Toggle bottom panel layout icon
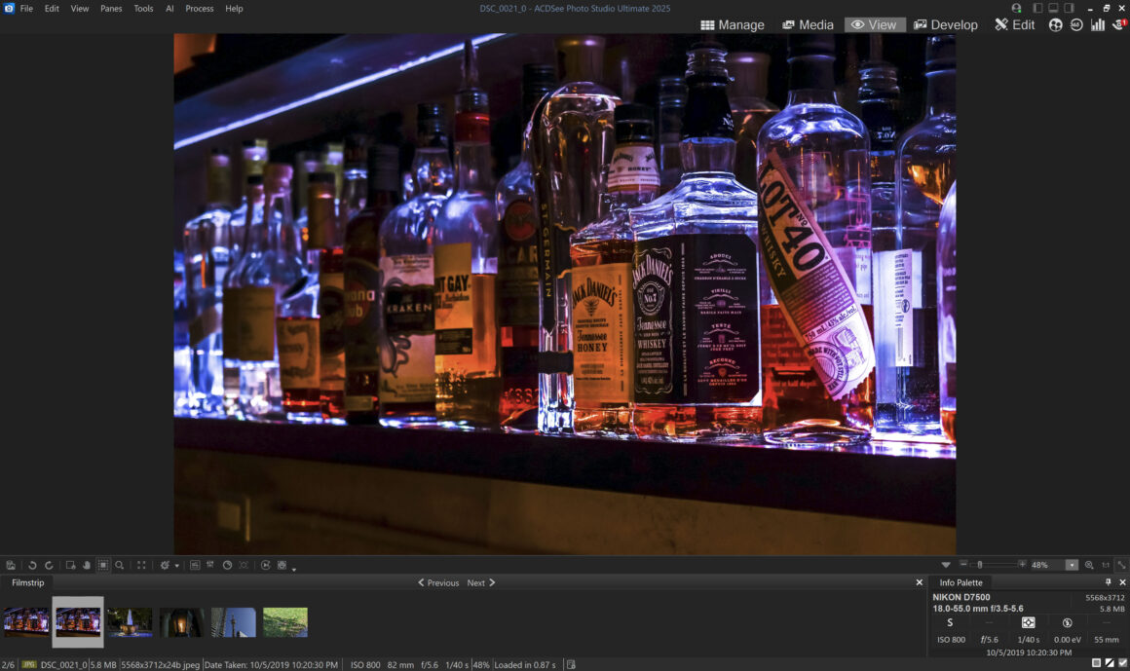Viewport: 1130px width, 671px height. point(1054,8)
